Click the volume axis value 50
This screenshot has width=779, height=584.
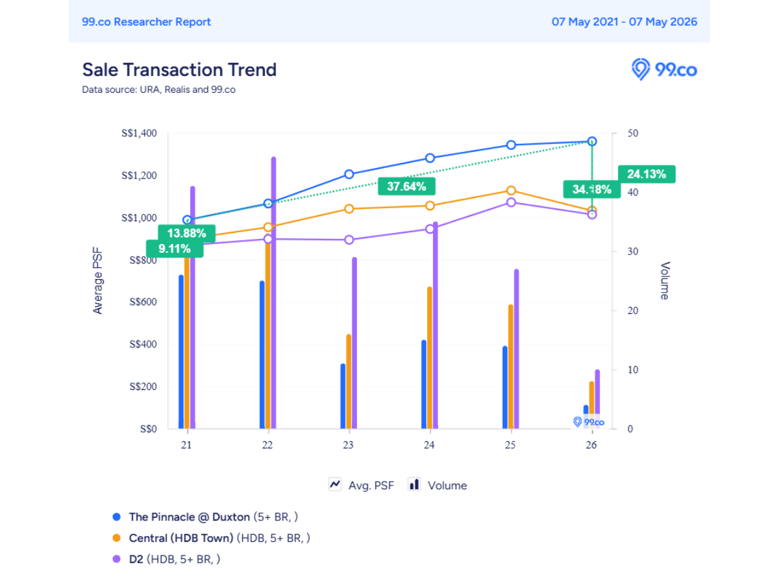(634, 134)
